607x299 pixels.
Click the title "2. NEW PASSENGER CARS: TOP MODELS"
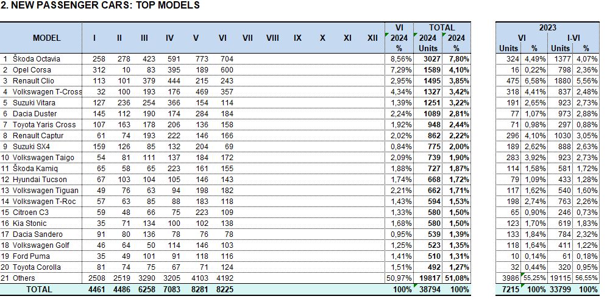(101, 5)
